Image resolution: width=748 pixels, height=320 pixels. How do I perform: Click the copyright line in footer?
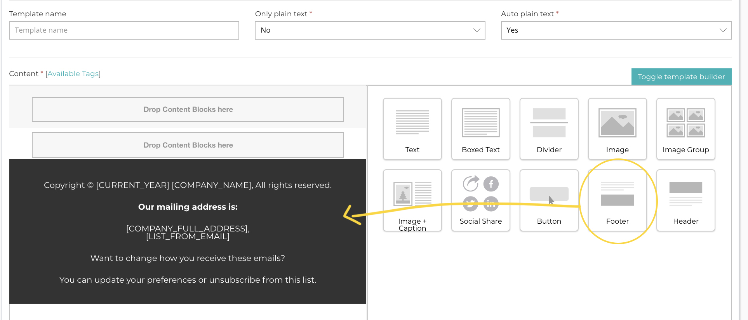[x=188, y=185]
